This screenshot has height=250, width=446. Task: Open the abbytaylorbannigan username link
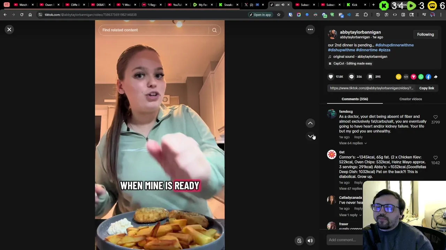pyautogui.click(x=360, y=32)
